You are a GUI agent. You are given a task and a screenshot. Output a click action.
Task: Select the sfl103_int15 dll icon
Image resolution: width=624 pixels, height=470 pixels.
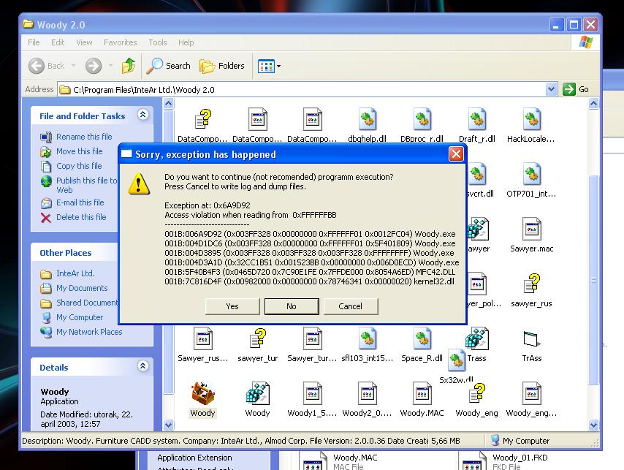(367, 338)
